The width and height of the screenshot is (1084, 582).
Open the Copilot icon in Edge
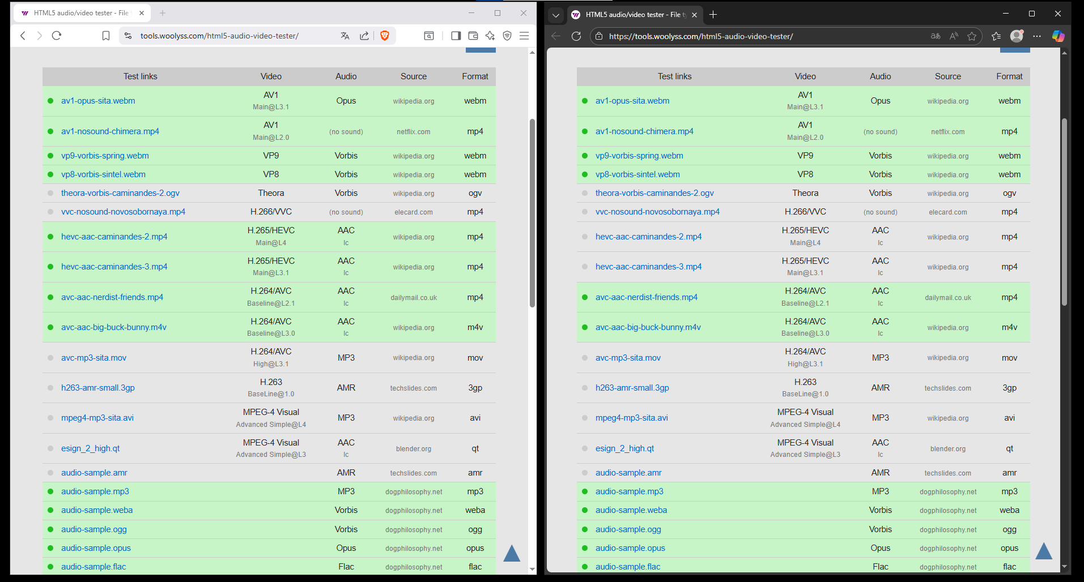[x=1058, y=36]
